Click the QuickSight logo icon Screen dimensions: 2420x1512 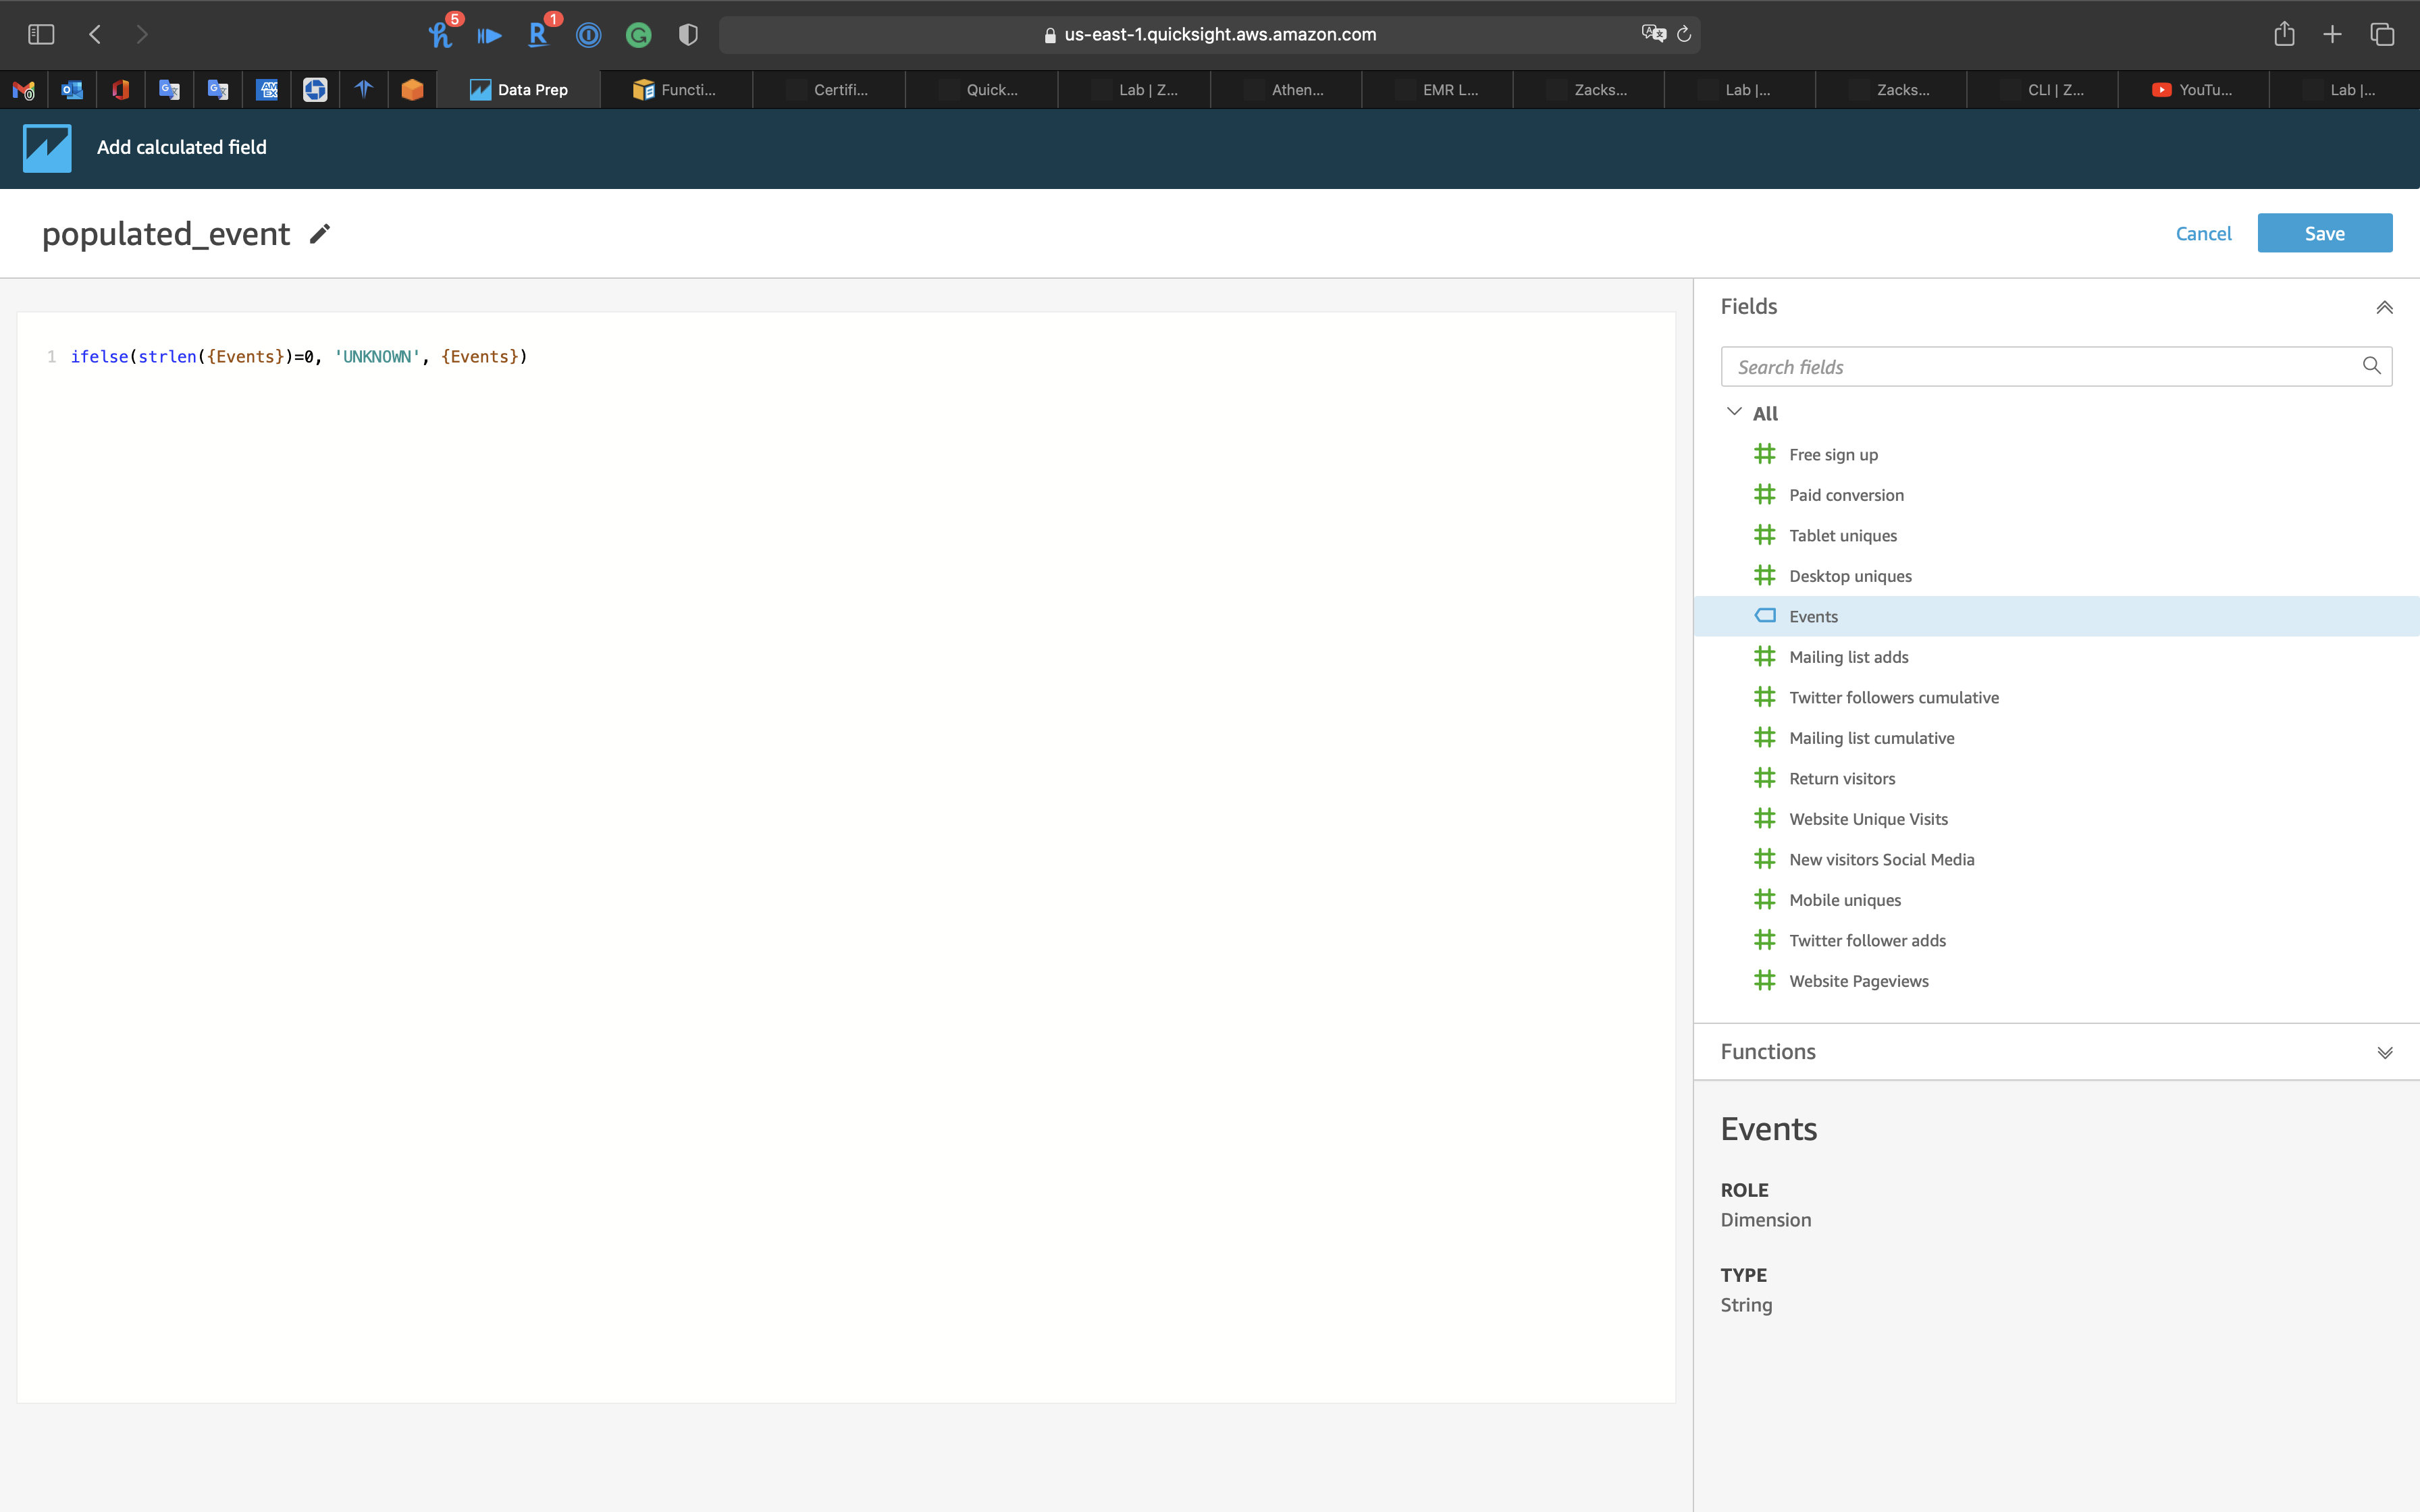pyautogui.click(x=47, y=148)
